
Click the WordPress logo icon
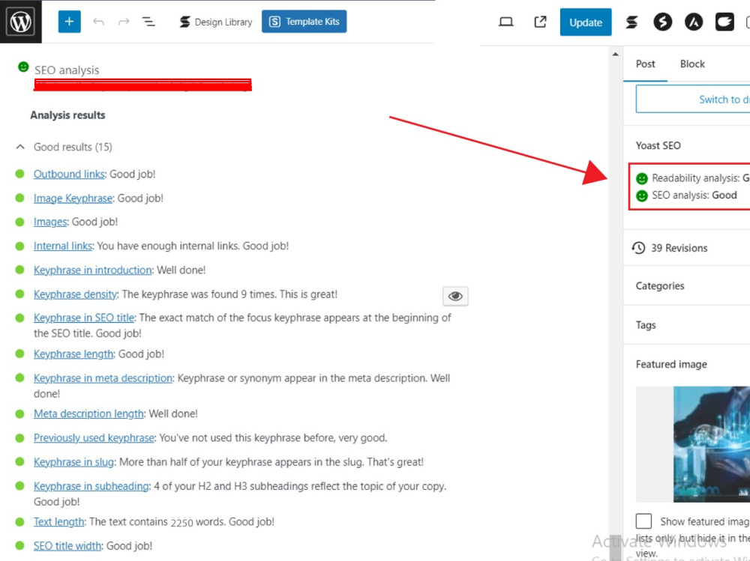pyautogui.click(x=20, y=22)
